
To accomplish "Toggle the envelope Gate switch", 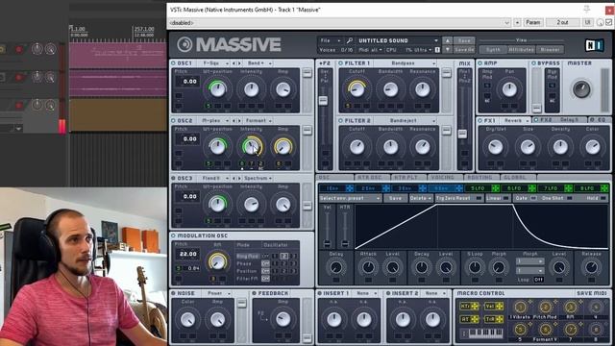I will coord(533,199).
